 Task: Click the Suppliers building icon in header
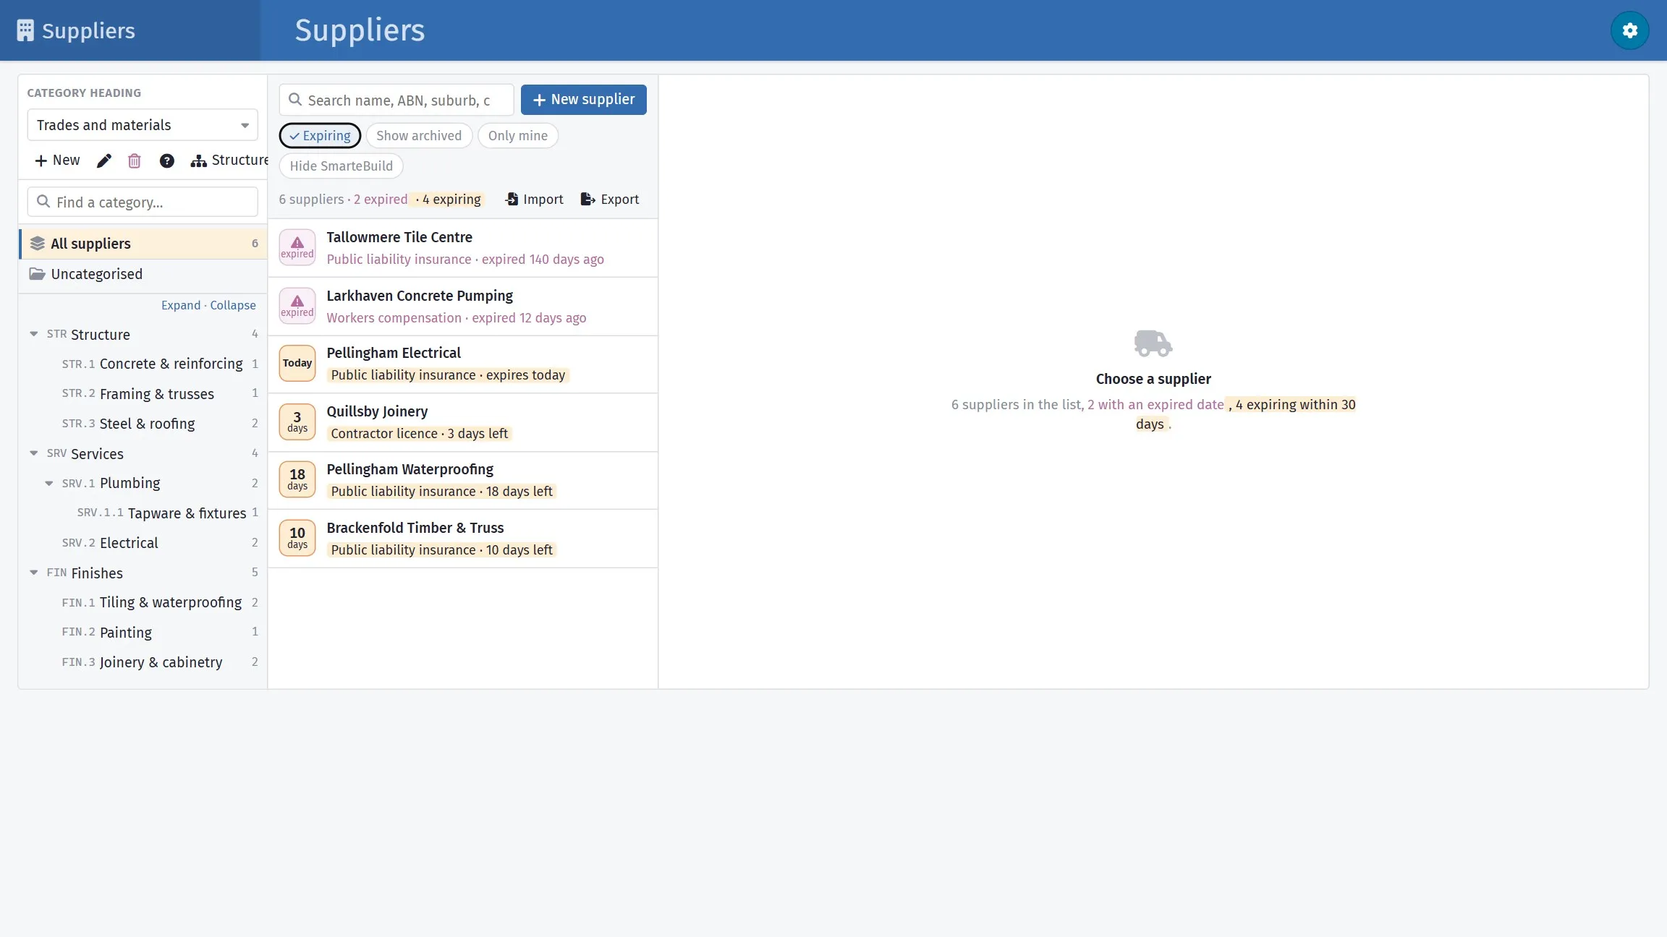[x=25, y=30]
